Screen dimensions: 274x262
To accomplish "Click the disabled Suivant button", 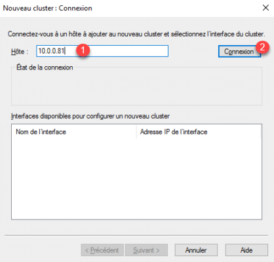I will point(146,250).
